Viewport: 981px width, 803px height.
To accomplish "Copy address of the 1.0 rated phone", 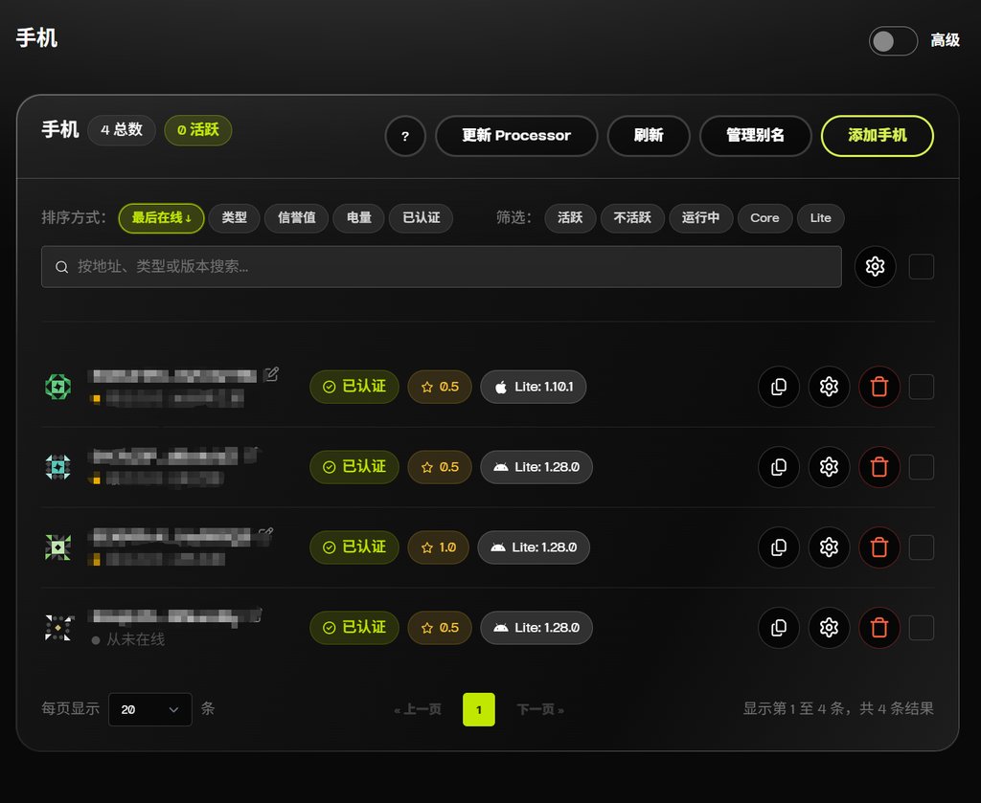I will [x=779, y=547].
